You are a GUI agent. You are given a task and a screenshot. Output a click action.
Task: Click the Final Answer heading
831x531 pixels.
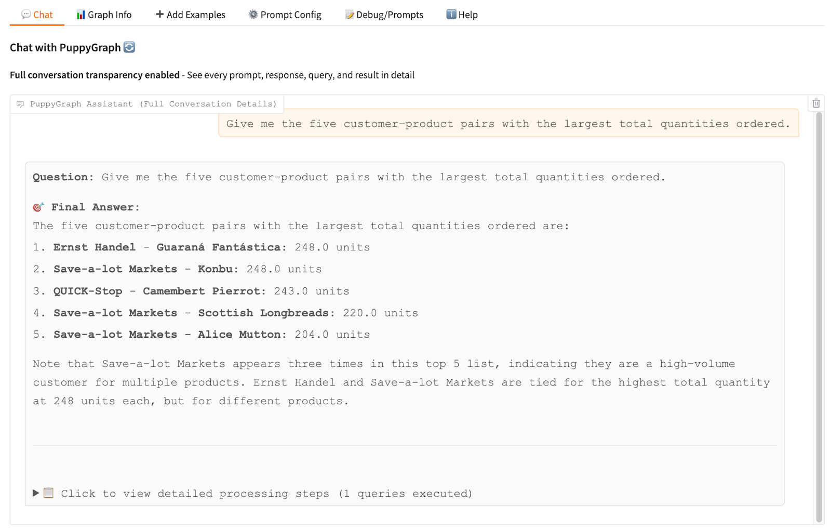click(96, 207)
